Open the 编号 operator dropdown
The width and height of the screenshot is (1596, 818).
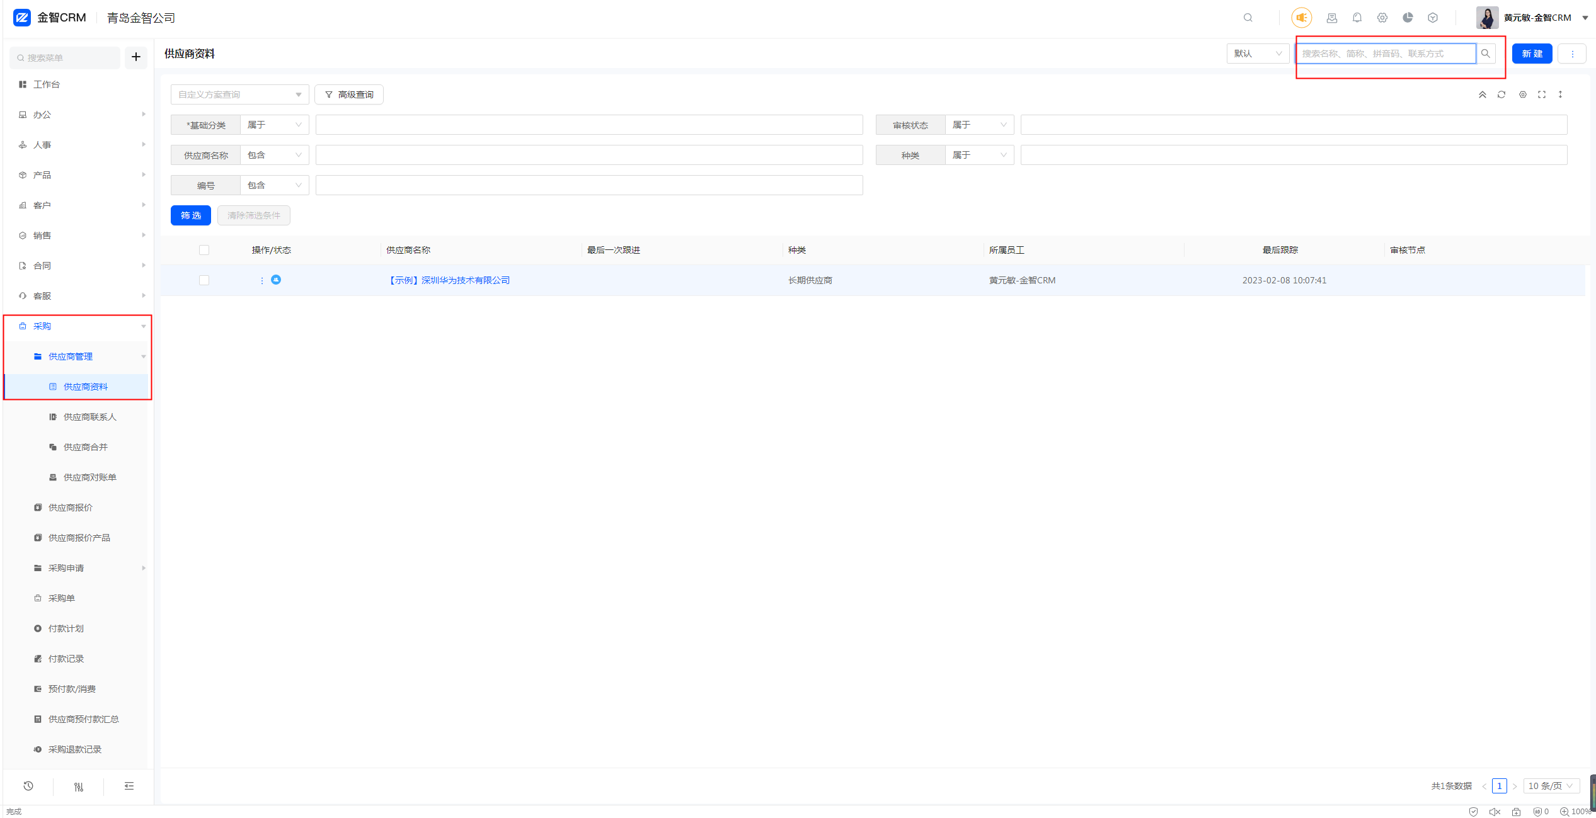click(x=275, y=185)
